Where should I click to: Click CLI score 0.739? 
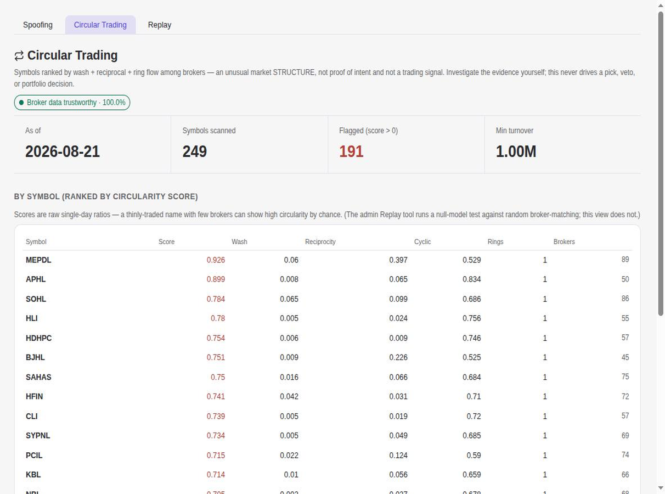(x=216, y=416)
